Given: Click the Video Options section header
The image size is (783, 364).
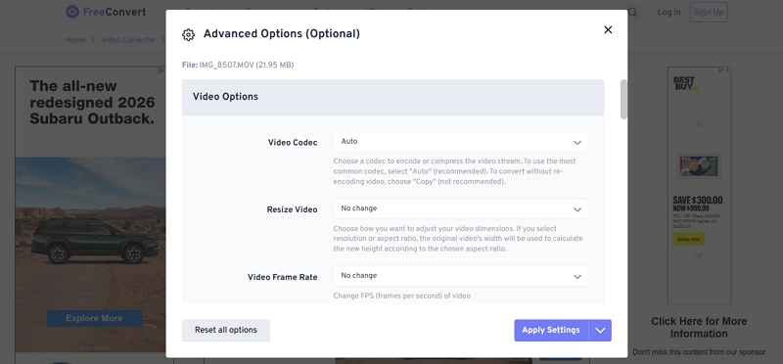Looking at the screenshot, I should [x=393, y=97].
